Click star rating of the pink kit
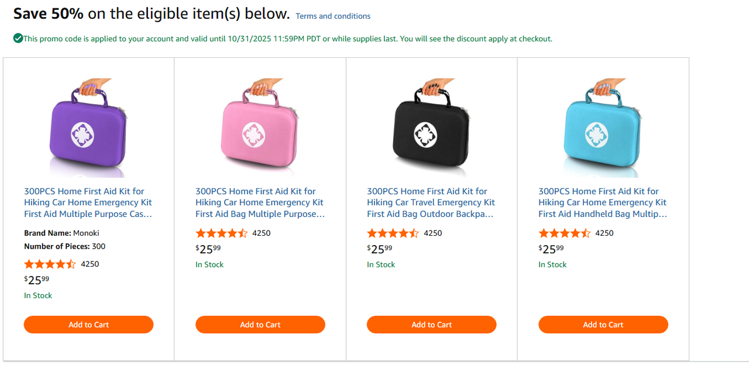This screenshot has height=372, width=749. (x=221, y=233)
